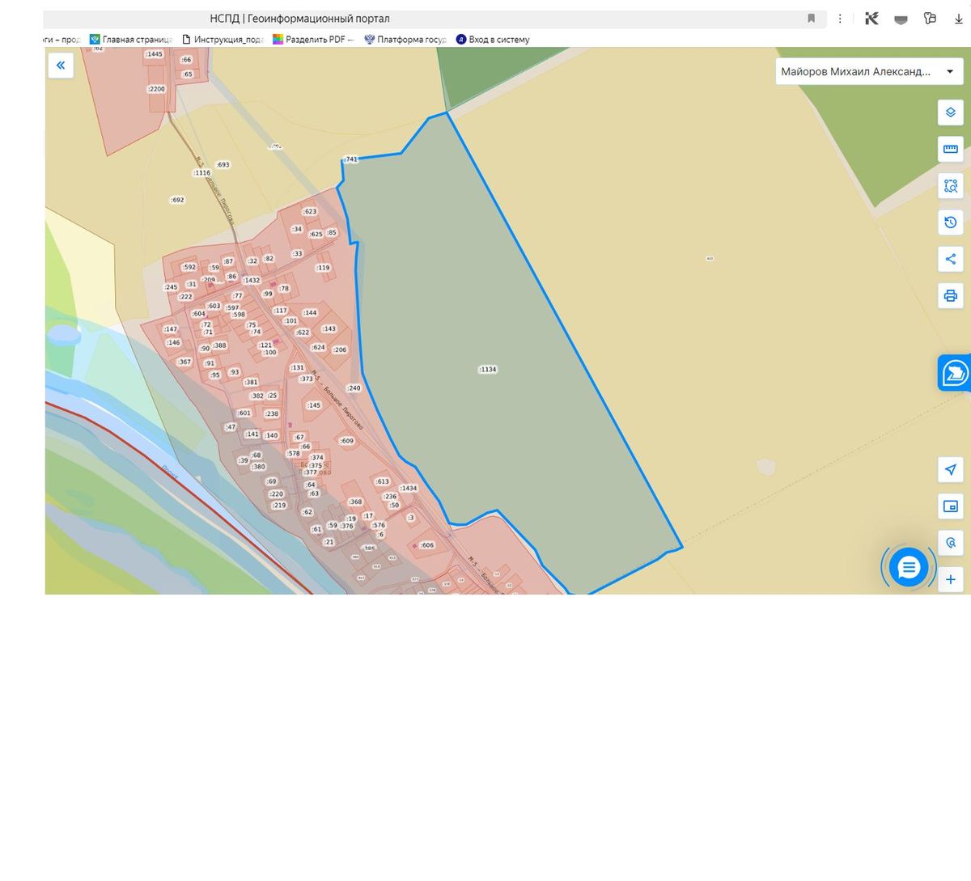Viewport: 971px width, 881px height.
Task: Select parcel label :119 on the map
Action: tap(323, 268)
